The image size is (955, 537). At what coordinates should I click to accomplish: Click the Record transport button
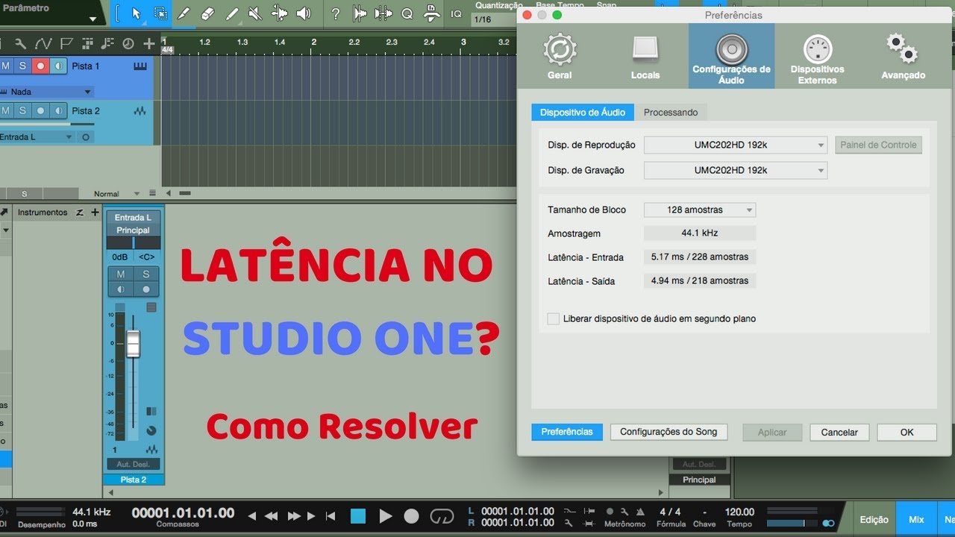tap(411, 516)
